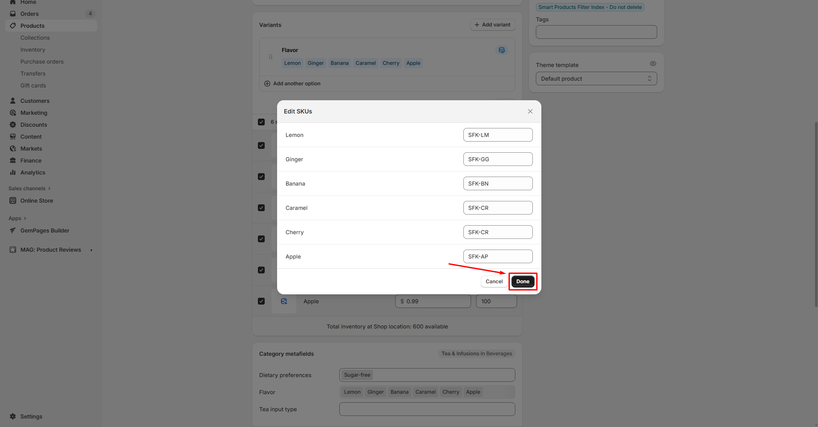Click the Apple variant quantity field

[x=497, y=301]
